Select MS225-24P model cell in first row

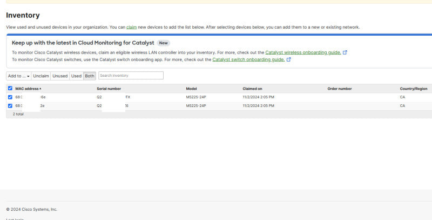pos(196,97)
